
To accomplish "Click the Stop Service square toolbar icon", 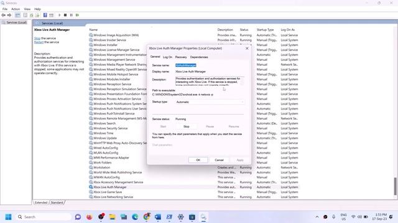I will click(x=65, y=15).
